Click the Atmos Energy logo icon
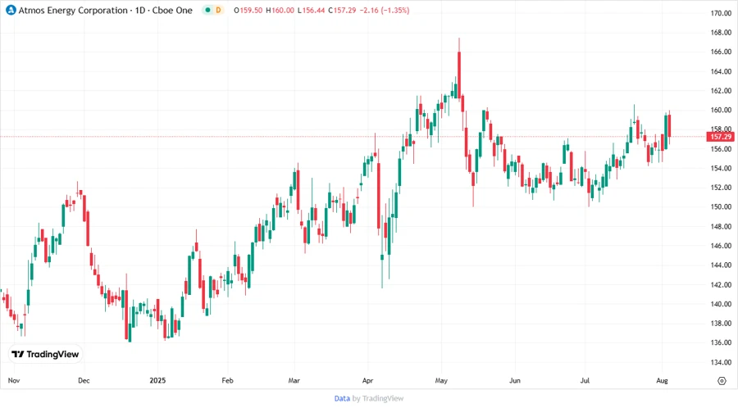The height and width of the screenshot is (408, 738). (x=11, y=10)
